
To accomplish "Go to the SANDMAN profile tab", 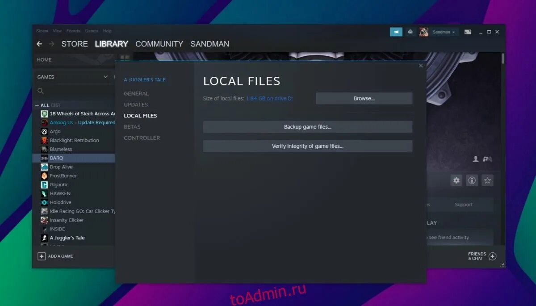I will (x=210, y=44).
